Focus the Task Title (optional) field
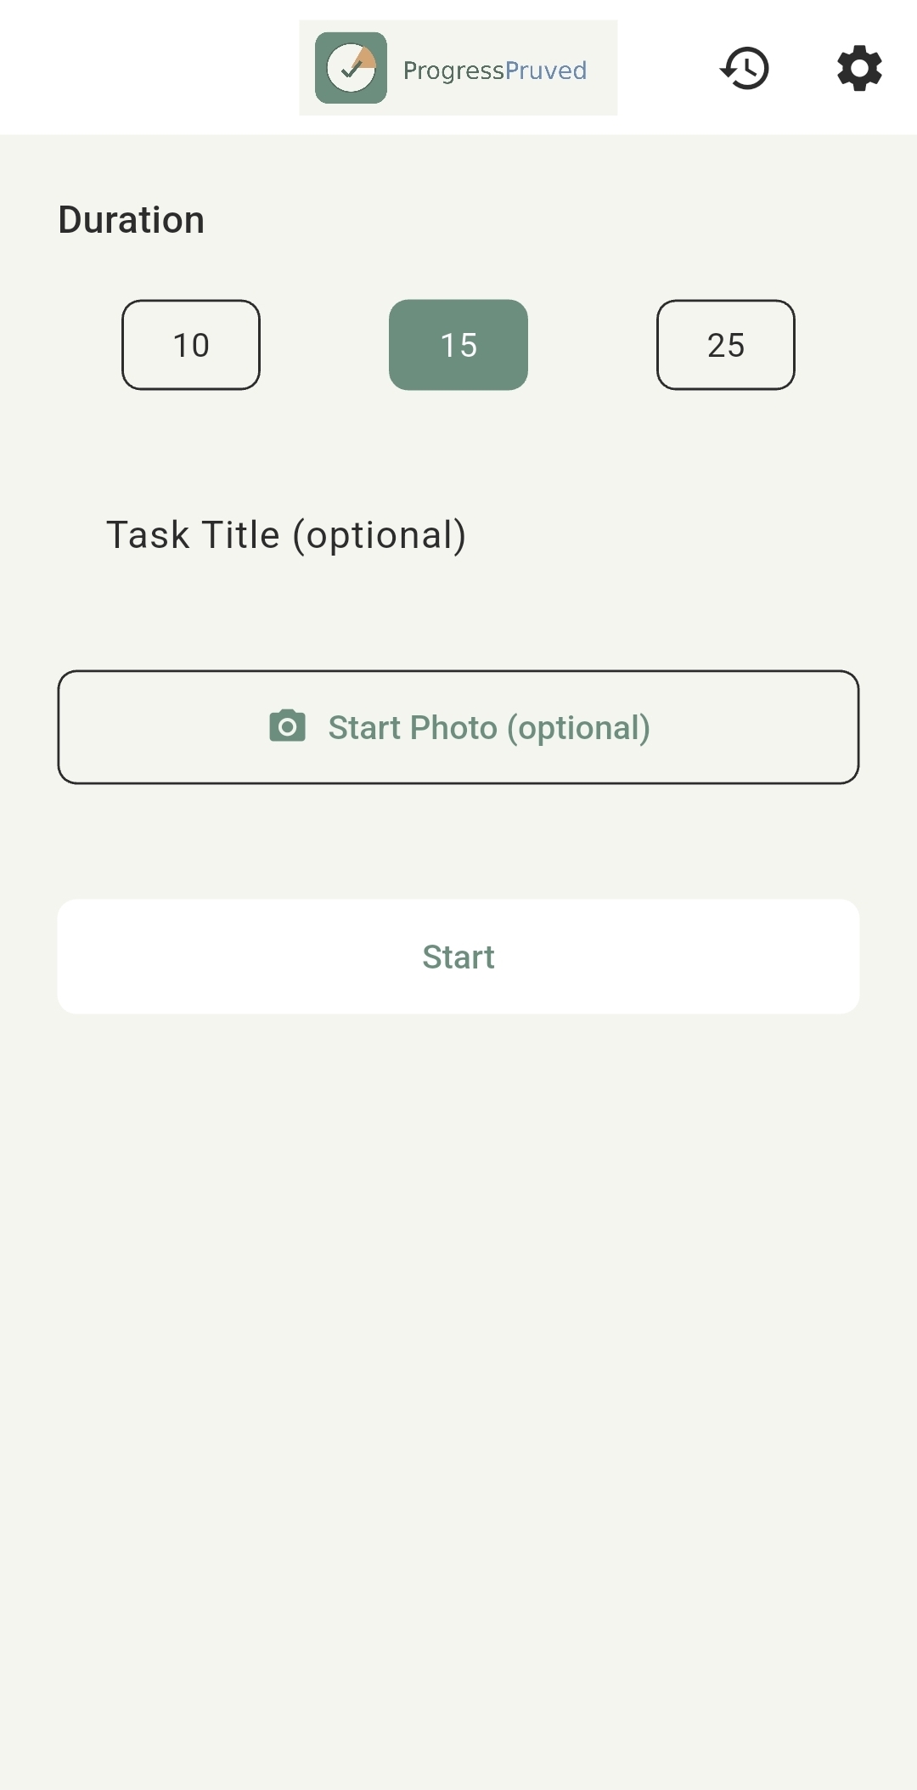This screenshot has height=1790, width=917. coord(458,535)
